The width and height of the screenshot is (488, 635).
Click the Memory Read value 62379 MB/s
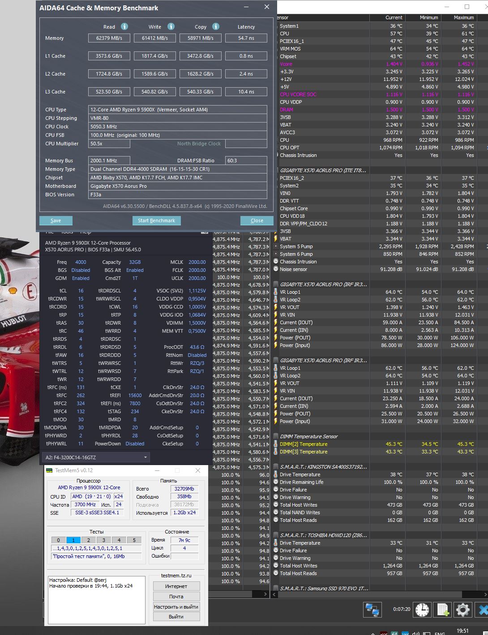coord(109,38)
